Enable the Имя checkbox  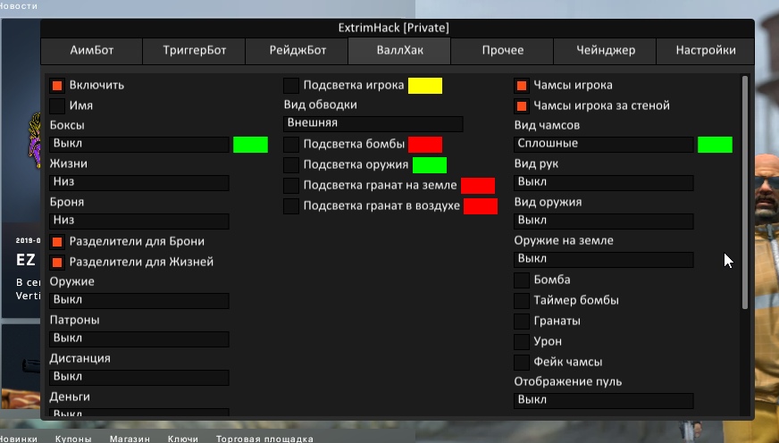point(57,105)
